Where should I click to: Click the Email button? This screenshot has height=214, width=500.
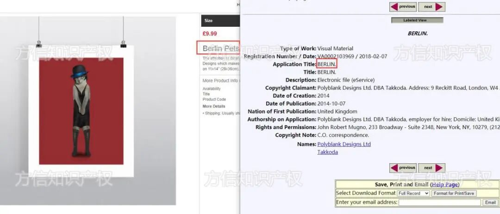click(490, 202)
